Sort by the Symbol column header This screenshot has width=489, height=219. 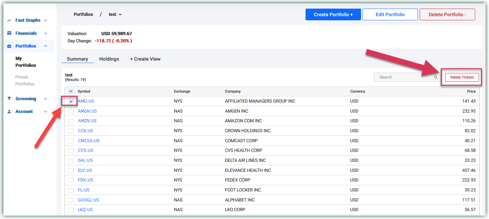[x=84, y=92]
